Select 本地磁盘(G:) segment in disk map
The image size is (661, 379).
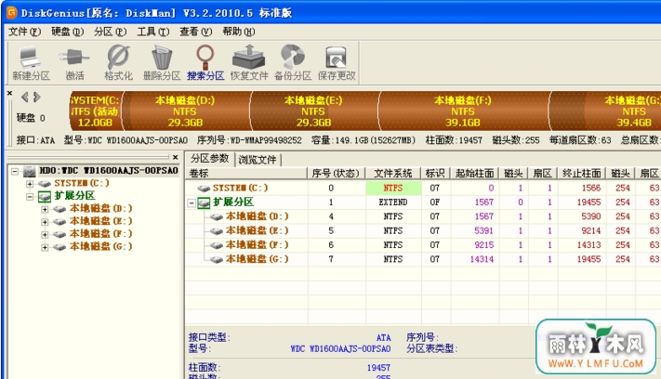(x=605, y=111)
